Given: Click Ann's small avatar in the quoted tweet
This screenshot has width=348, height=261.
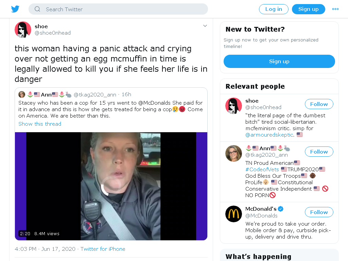Looking at the screenshot, I should click(x=22, y=94).
